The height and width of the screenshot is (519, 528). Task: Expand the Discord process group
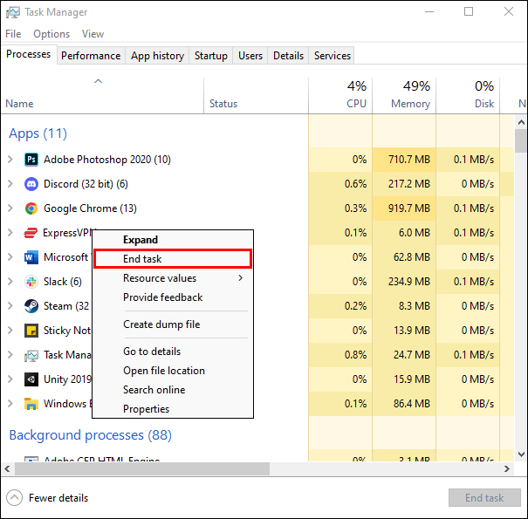pyautogui.click(x=10, y=184)
